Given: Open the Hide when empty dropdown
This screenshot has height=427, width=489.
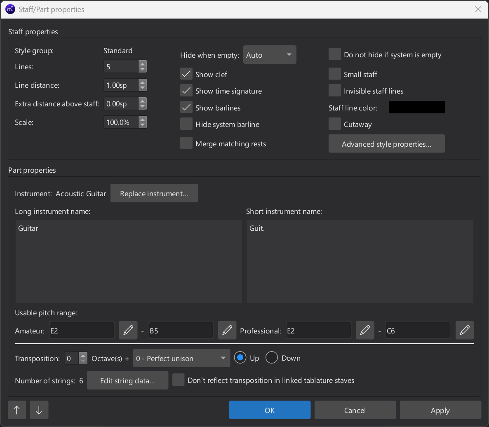Looking at the screenshot, I should tap(270, 55).
